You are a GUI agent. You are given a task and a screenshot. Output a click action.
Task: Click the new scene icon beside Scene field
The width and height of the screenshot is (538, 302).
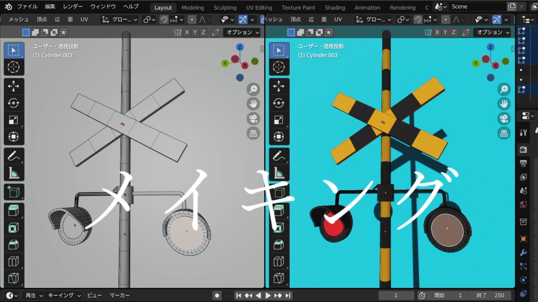coord(512,7)
